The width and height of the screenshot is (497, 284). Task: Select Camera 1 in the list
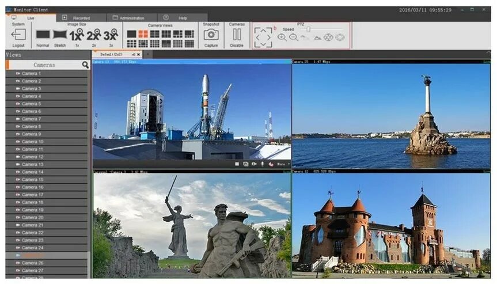[47, 74]
